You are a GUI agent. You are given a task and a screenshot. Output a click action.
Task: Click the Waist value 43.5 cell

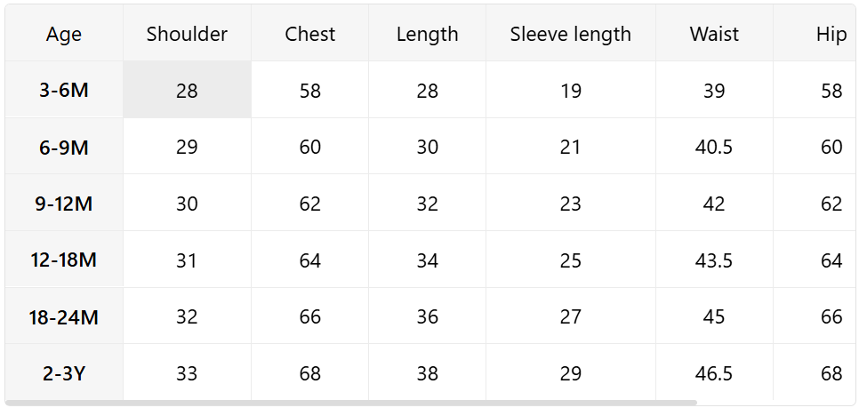click(x=714, y=259)
